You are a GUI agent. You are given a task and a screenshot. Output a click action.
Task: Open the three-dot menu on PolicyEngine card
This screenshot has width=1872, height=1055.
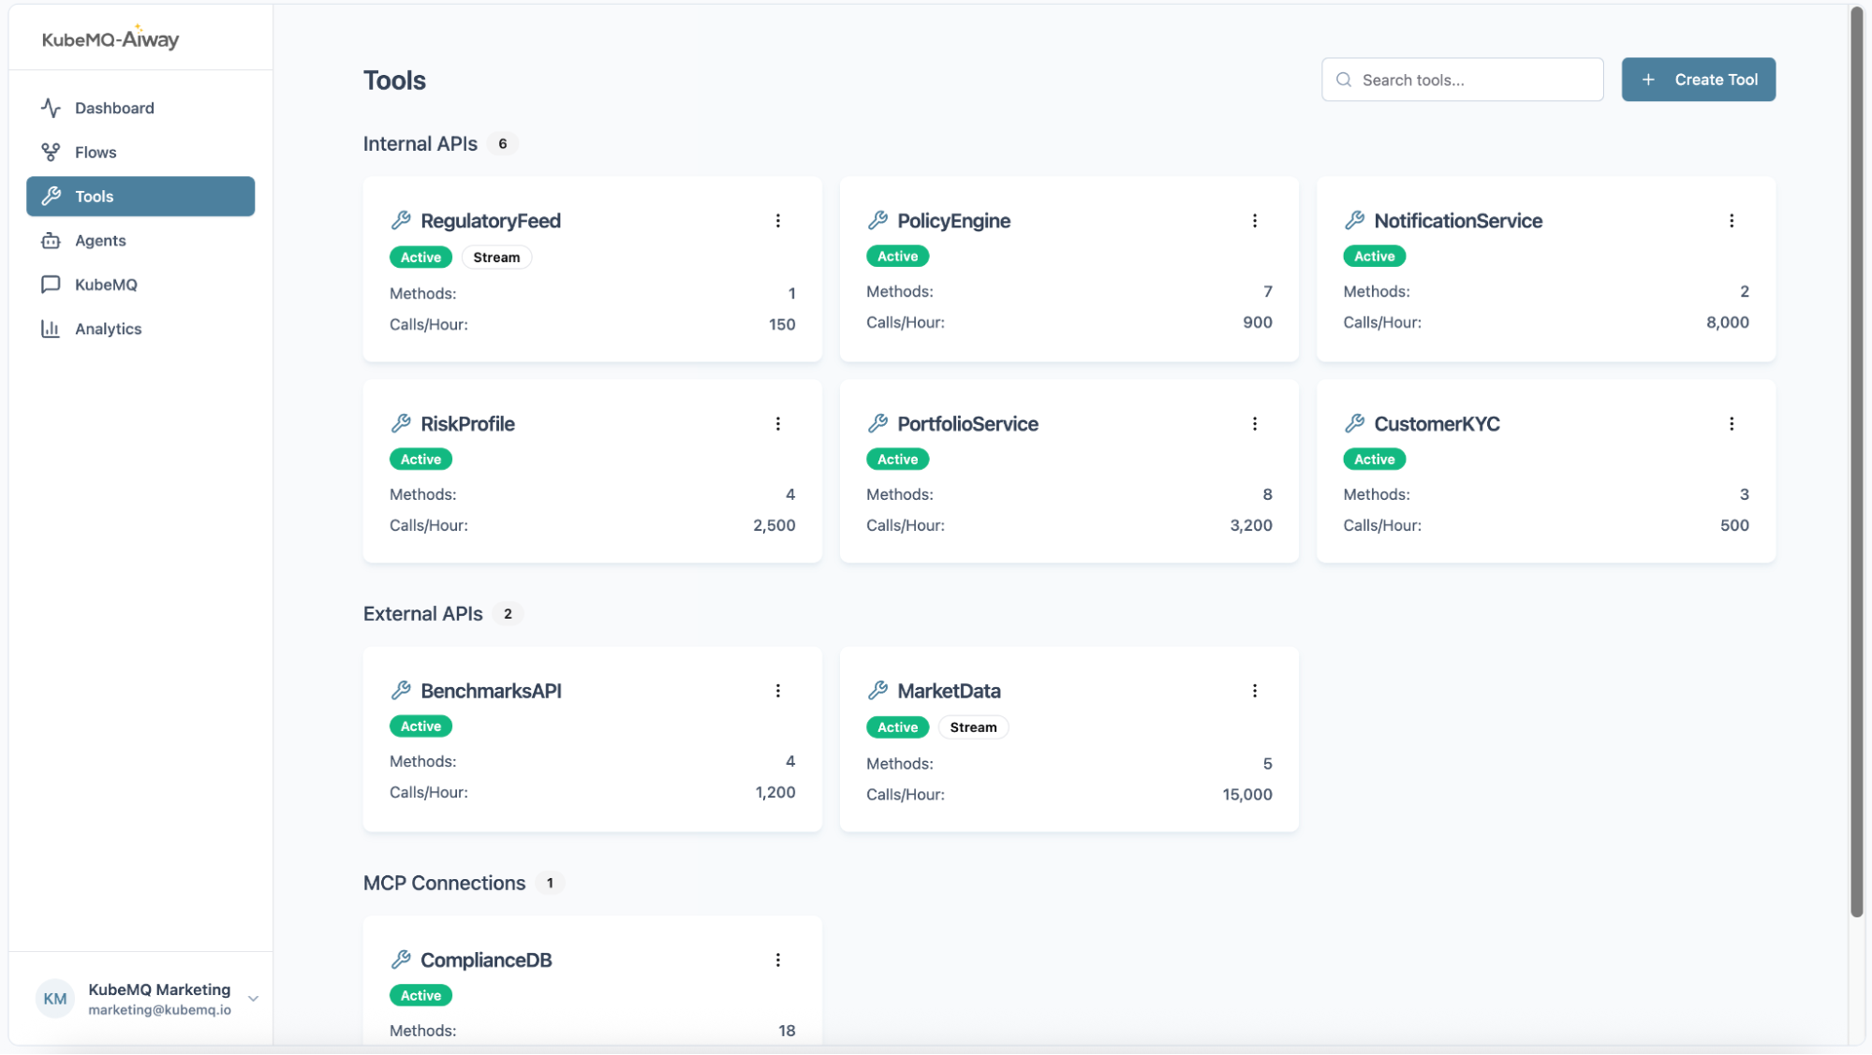(x=1254, y=221)
